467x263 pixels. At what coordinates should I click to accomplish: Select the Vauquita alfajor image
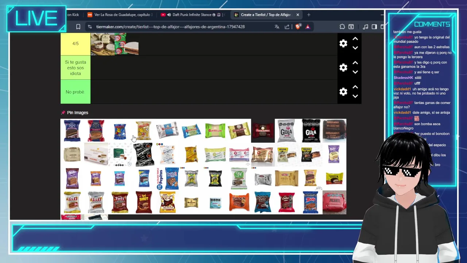[167, 202]
